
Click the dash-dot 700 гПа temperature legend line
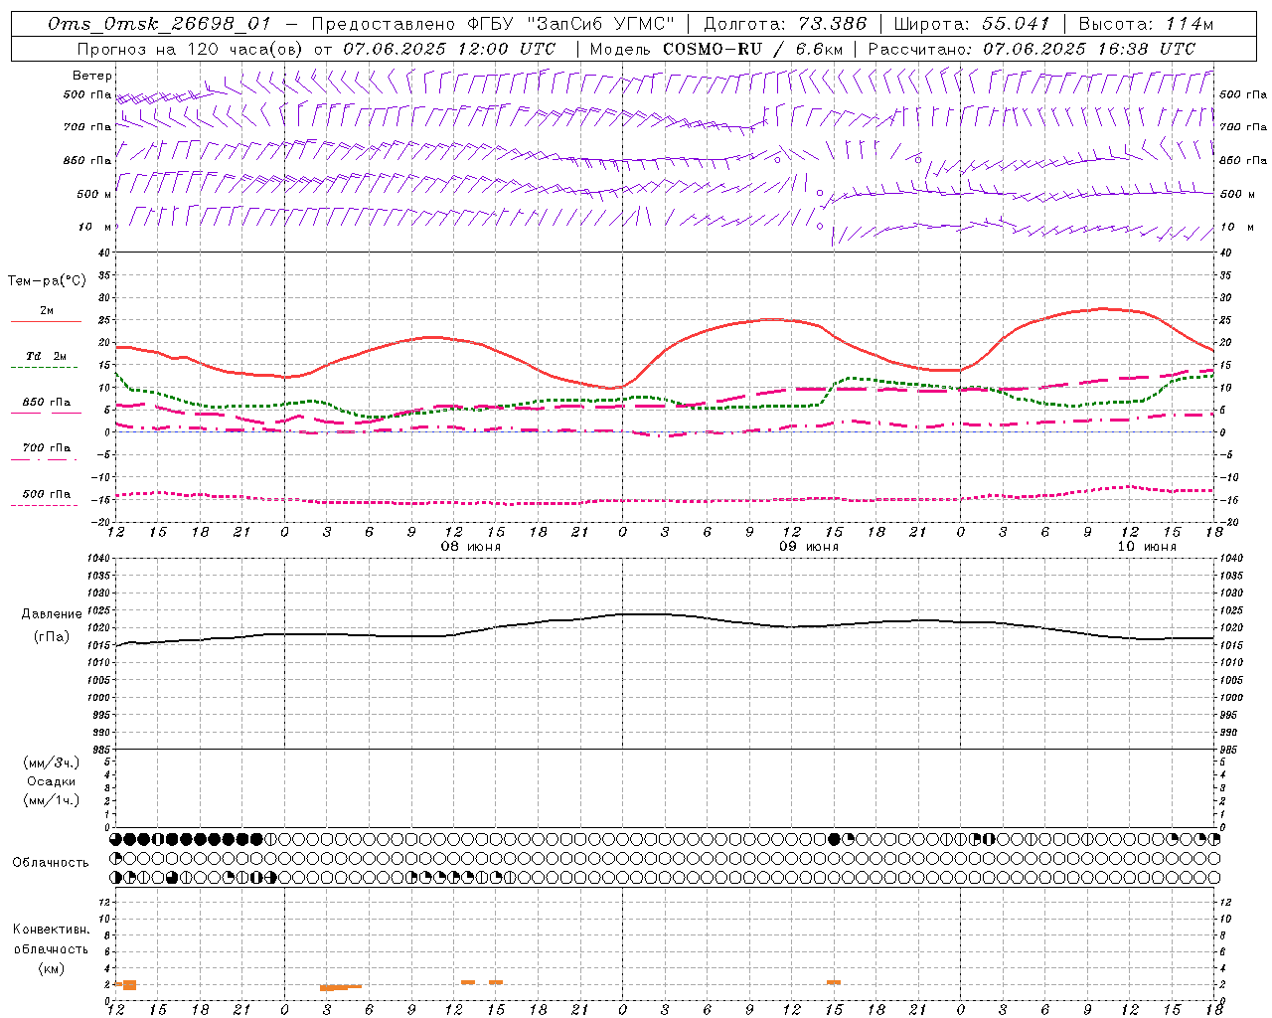click(x=45, y=459)
